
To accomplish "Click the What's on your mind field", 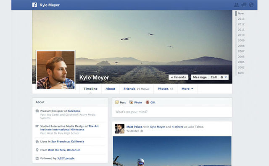I will click(172, 112).
